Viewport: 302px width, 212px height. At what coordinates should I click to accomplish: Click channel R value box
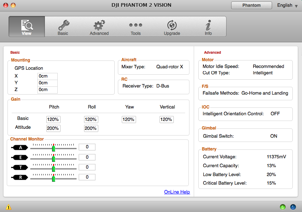87,177
